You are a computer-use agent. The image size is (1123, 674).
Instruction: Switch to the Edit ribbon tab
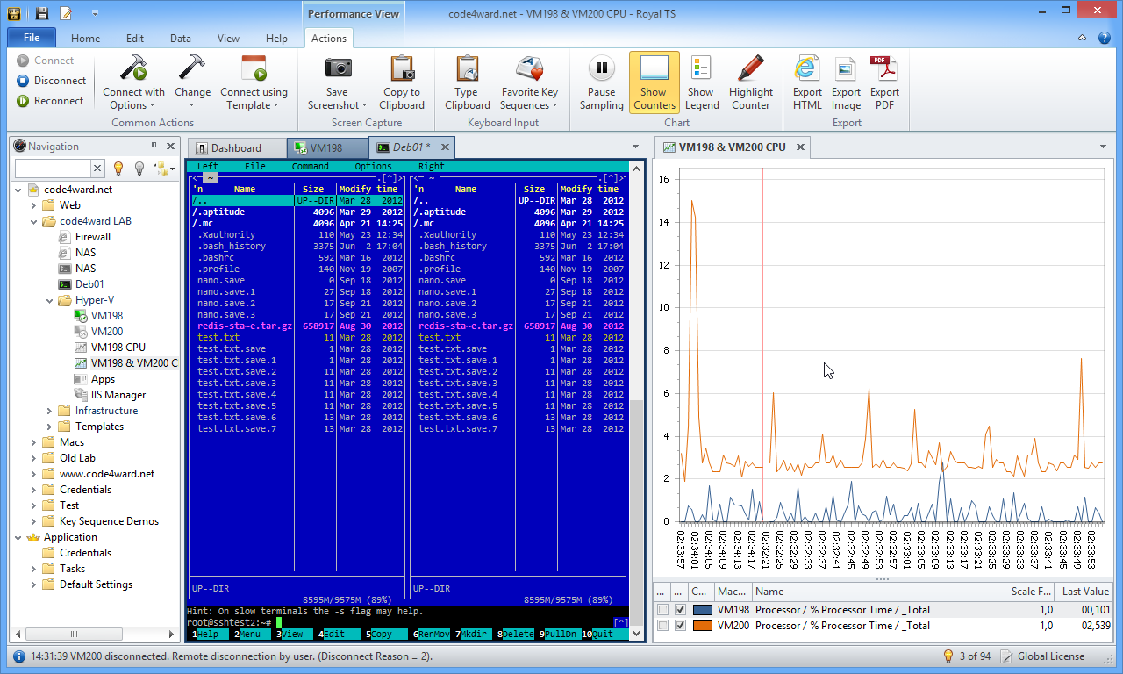(135, 39)
